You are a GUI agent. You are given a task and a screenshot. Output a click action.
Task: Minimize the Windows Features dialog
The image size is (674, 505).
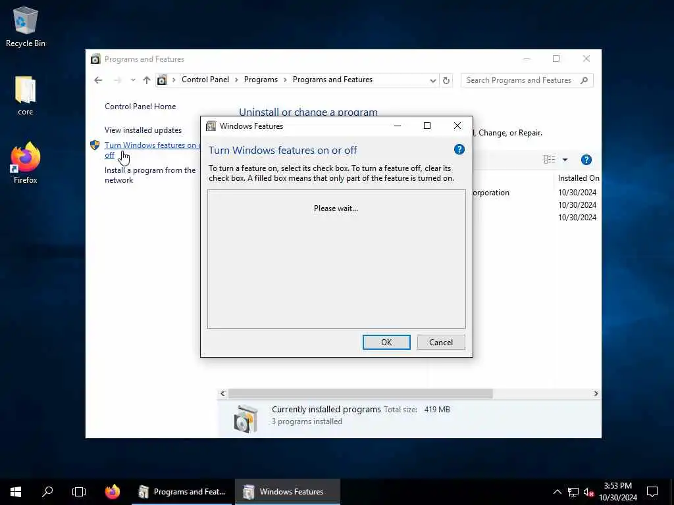pyautogui.click(x=398, y=126)
